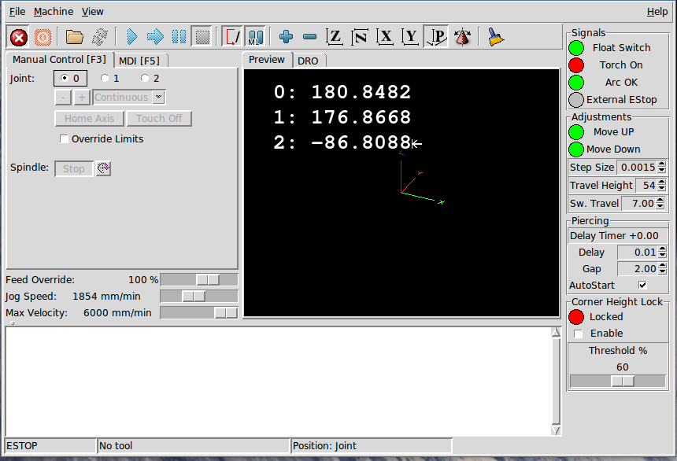
Task: Click the Home Axis button
Action: tap(90, 118)
